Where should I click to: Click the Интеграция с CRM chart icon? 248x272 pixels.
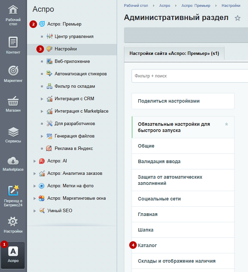click(x=50, y=99)
